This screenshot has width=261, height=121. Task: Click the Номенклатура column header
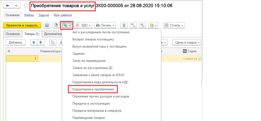point(50,51)
